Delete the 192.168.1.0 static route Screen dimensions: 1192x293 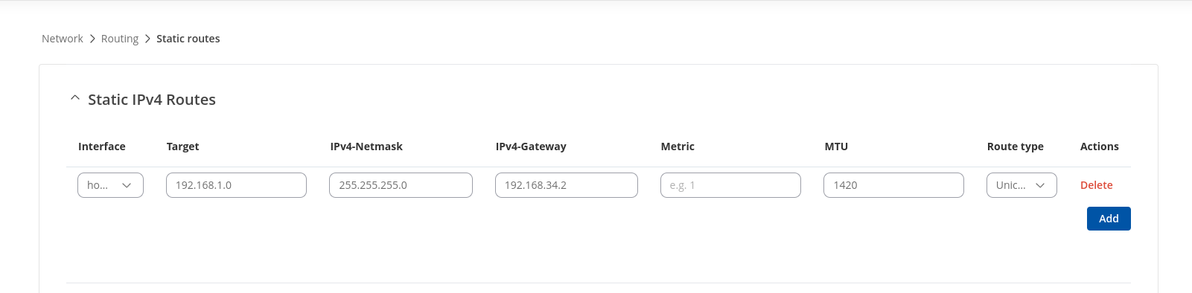[x=1096, y=185]
